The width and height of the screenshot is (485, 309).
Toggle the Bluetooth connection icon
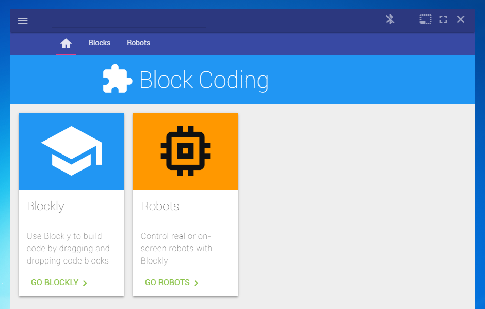pos(390,19)
